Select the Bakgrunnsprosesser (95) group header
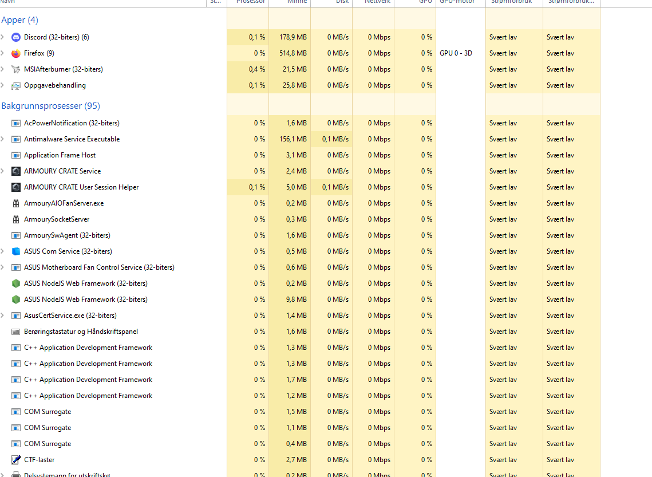Viewport: 652px width, 477px height. 51,105
